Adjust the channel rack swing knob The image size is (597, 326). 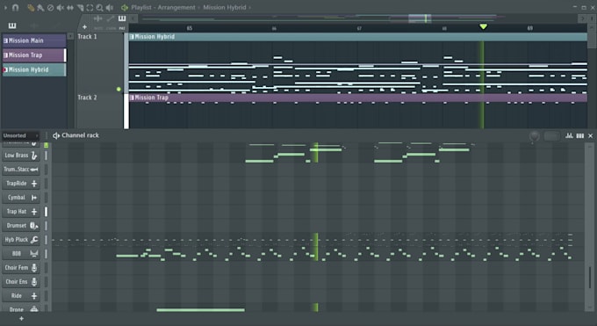click(534, 136)
